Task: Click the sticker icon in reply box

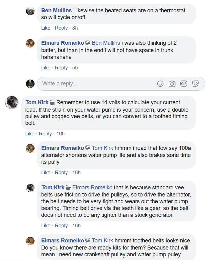Action: pos(195,84)
